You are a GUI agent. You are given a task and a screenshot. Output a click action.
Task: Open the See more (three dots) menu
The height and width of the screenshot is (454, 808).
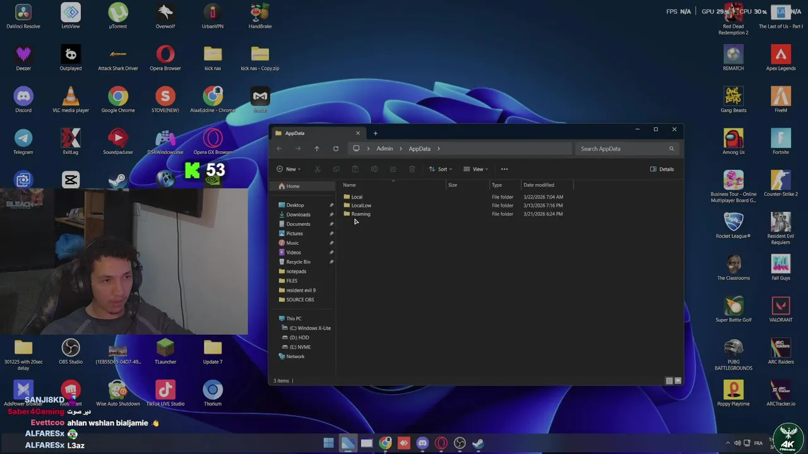504,169
